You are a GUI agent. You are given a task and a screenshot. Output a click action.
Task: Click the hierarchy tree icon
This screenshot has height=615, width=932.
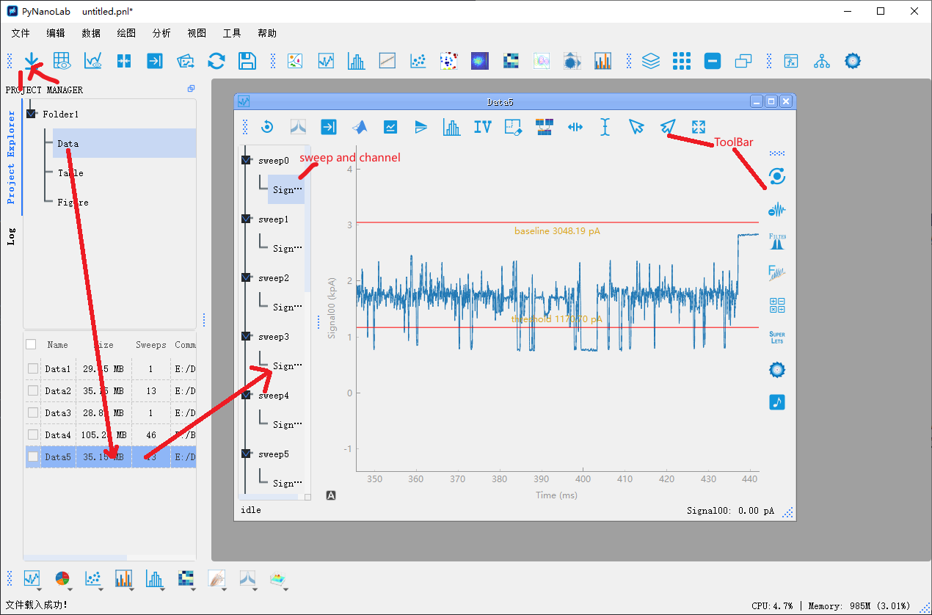click(x=822, y=61)
